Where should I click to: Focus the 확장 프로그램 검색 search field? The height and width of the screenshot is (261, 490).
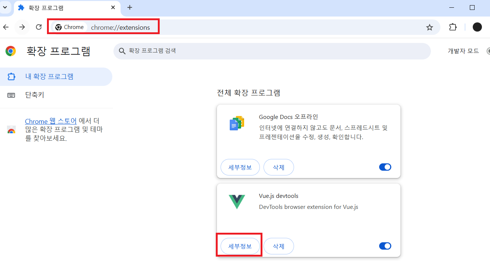[272, 51]
